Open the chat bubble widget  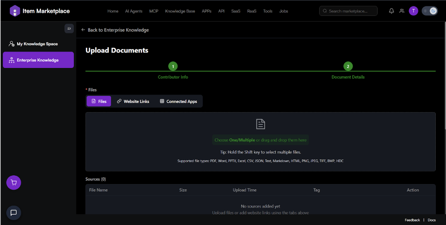[x=14, y=213]
